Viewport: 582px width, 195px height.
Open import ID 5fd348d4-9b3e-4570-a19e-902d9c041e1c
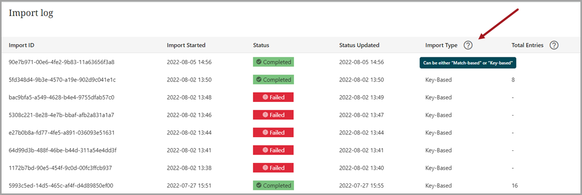[61, 80]
